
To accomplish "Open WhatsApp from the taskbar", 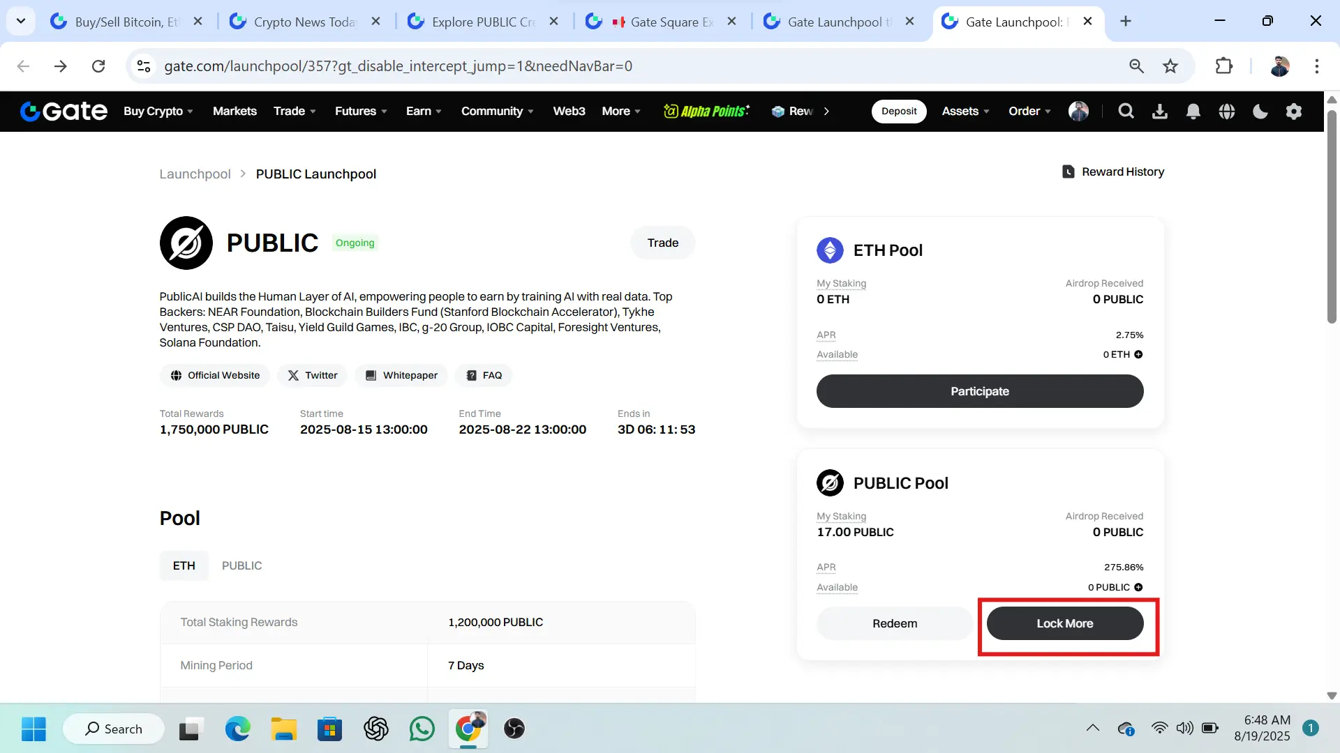I will [422, 729].
